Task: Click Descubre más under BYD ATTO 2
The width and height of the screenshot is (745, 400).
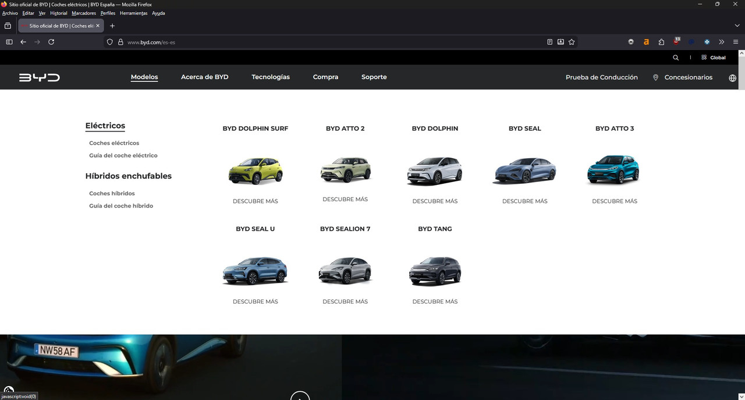Action: (x=345, y=199)
